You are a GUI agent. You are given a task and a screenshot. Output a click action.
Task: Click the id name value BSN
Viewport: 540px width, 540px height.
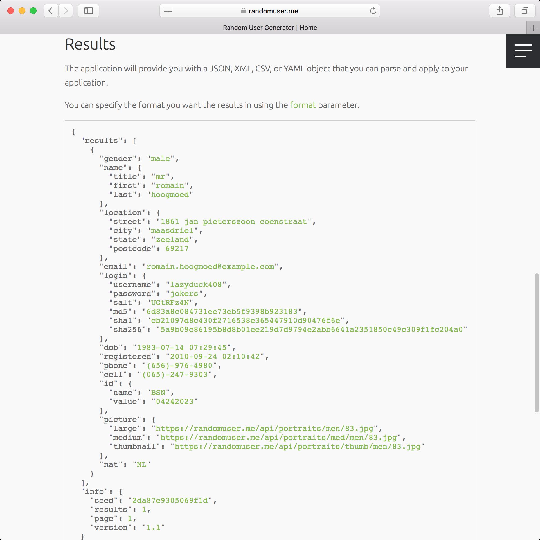coord(158,393)
